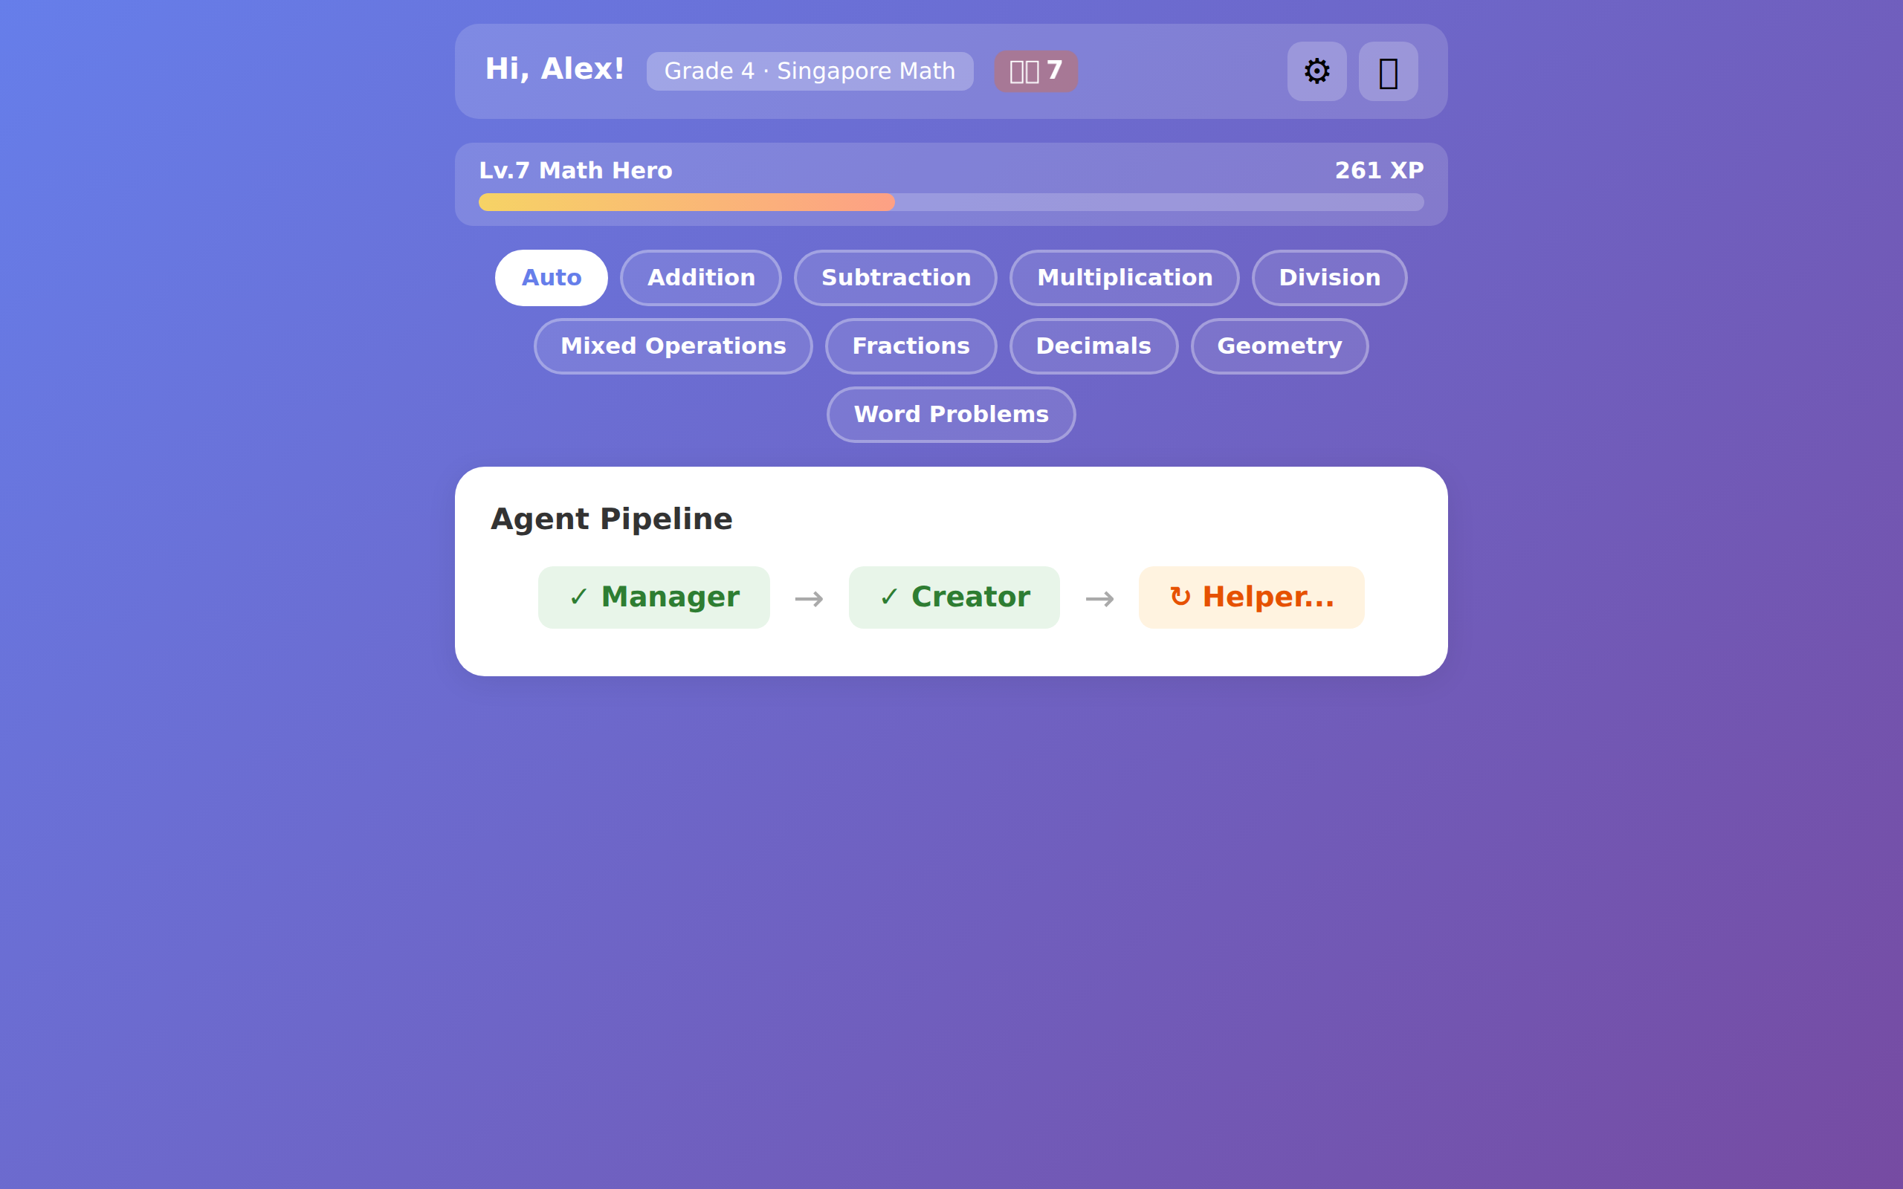The height and width of the screenshot is (1189, 1903).
Task: Select the Addition topic chip
Action: click(701, 278)
